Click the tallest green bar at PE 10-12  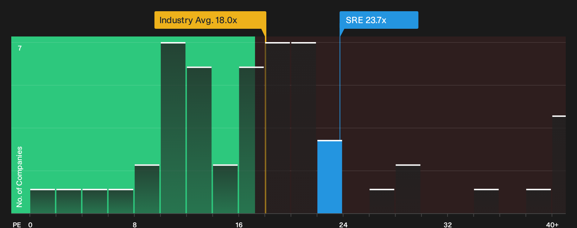[x=173, y=128]
